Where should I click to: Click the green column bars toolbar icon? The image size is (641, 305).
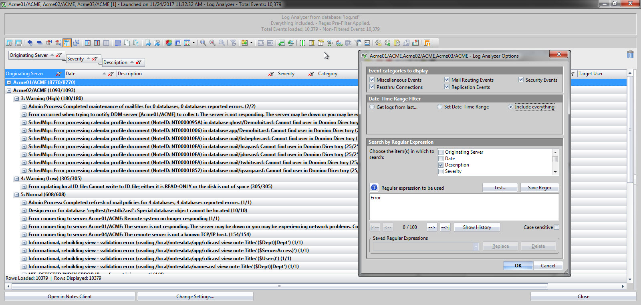[x=302, y=43]
